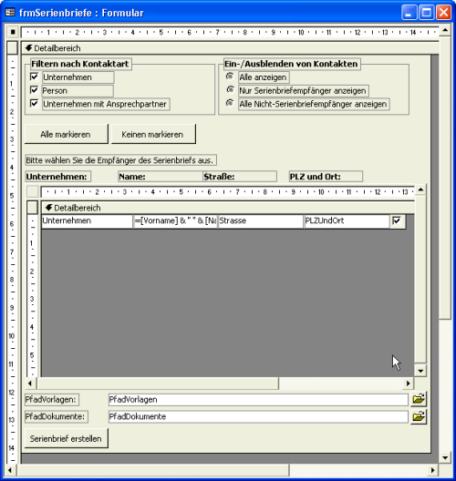The width and height of the screenshot is (456, 481).
Task: Click the main window scroll left arrow
Action: [10, 470]
